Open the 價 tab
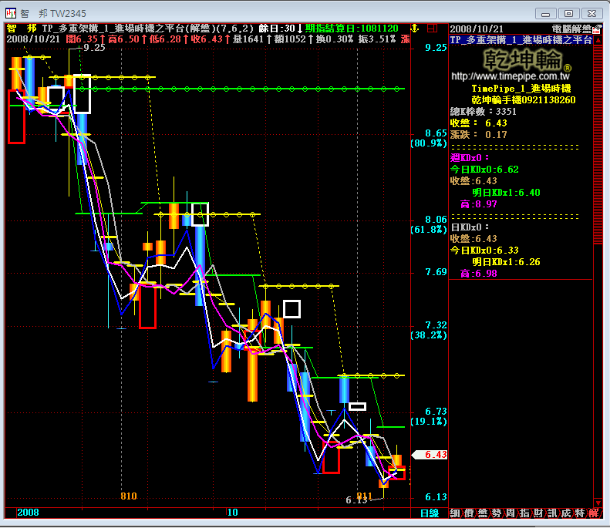Image resolution: width=610 pixels, height=528 pixels. tap(469, 513)
